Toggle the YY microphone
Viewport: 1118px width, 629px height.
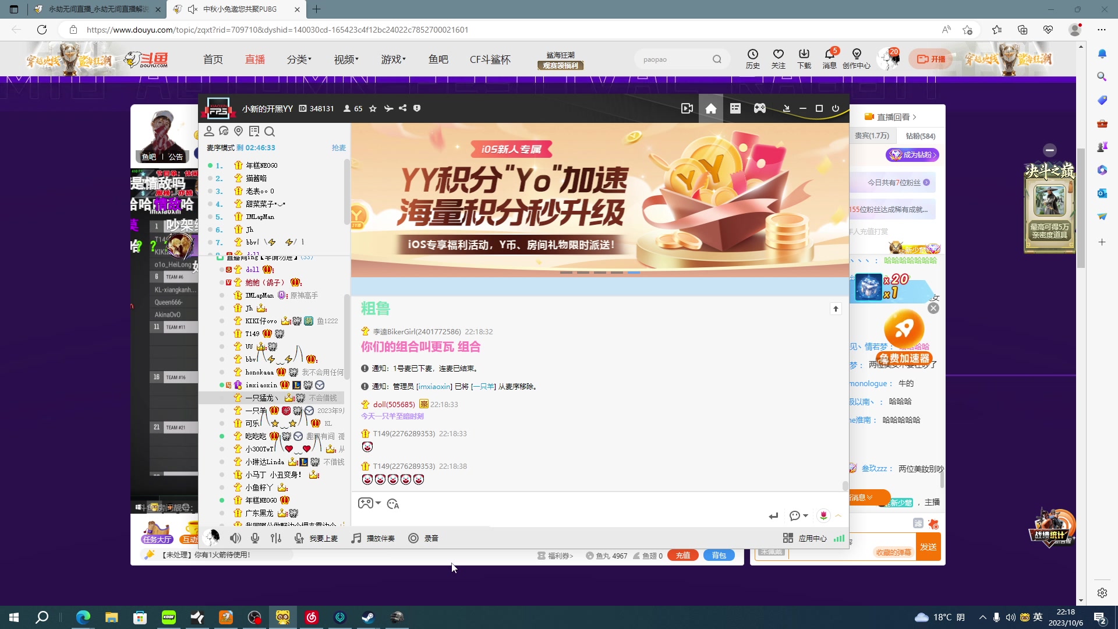pyautogui.click(x=255, y=538)
